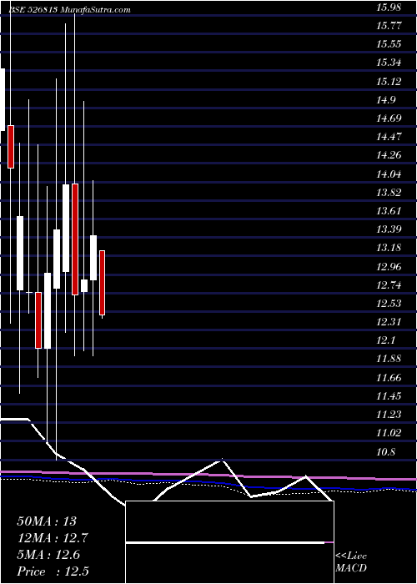Click the 'Price : 12.5' text
The width and height of the screenshot is (417, 584).
(53, 571)
